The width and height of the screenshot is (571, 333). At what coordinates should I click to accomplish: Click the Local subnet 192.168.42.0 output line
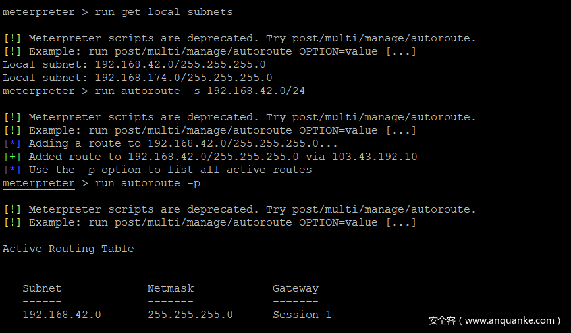pyautogui.click(x=134, y=64)
